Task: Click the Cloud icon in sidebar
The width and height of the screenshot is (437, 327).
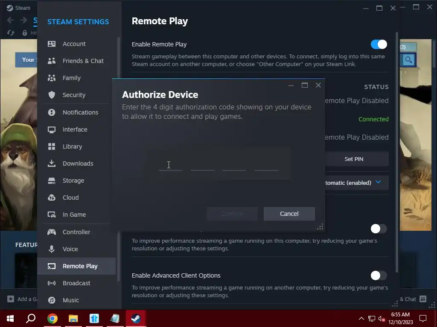Action: coord(52,198)
